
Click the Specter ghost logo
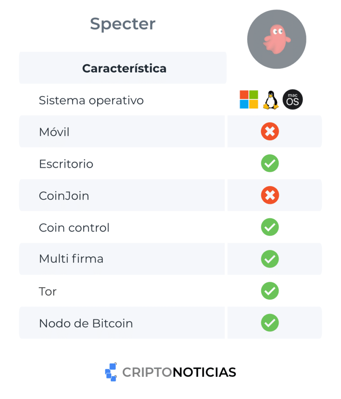click(276, 39)
